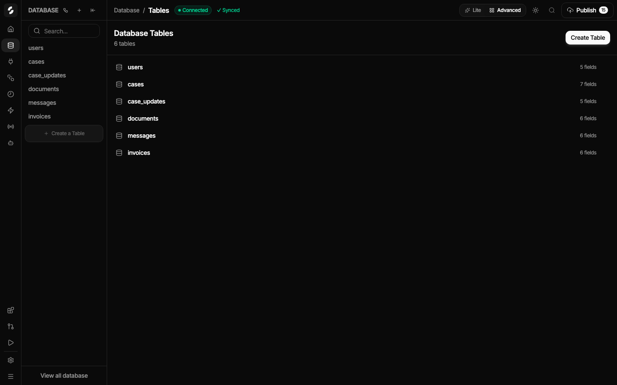The width and height of the screenshot is (617, 385).
Task: Collapse the database side panel
Action: click(93, 10)
